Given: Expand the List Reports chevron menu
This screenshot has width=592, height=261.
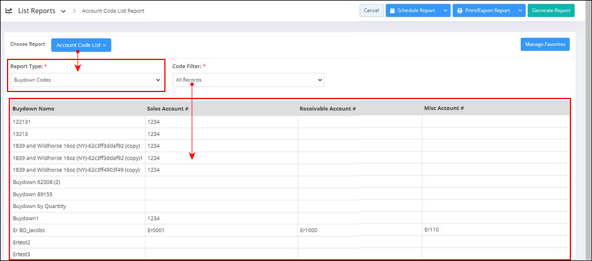Looking at the screenshot, I should click(x=64, y=11).
